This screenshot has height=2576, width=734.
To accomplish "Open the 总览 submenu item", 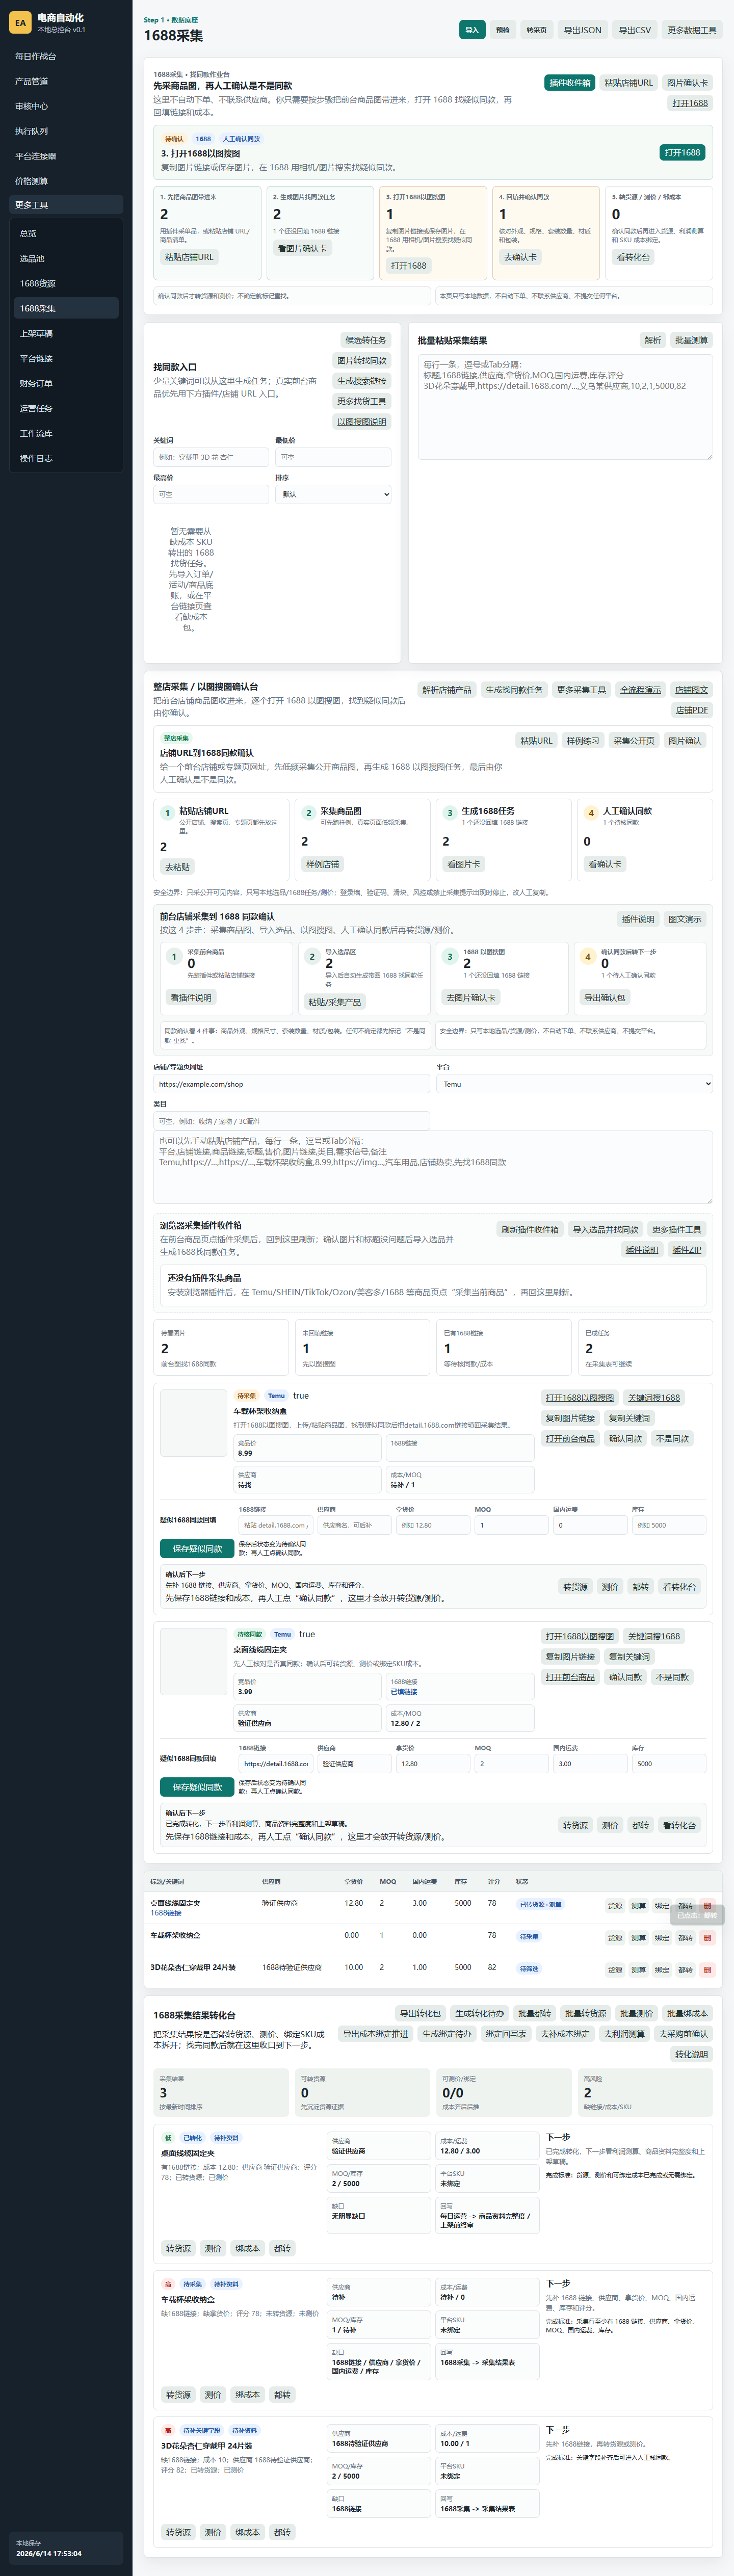I will pos(66,233).
